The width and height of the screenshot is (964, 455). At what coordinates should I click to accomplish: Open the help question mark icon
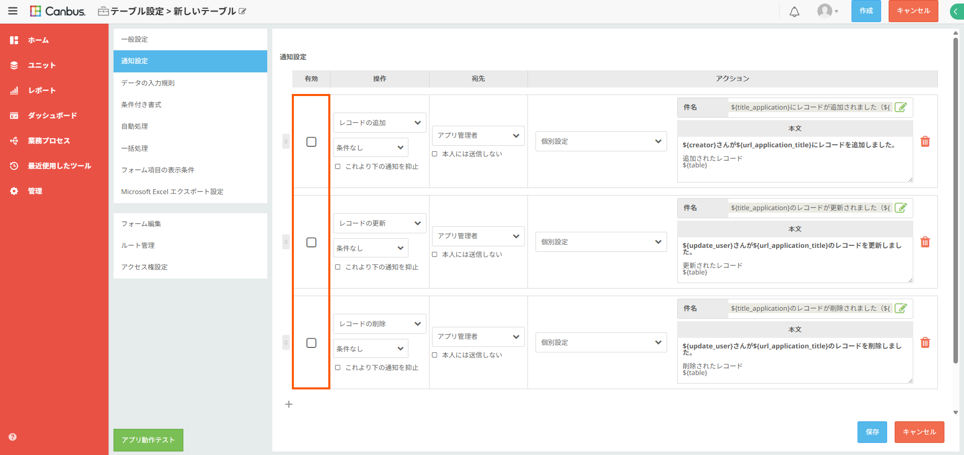[13, 437]
